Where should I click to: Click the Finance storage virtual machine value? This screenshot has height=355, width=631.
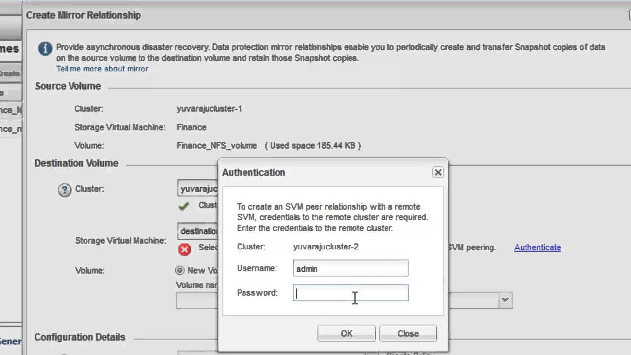[x=191, y=127]
